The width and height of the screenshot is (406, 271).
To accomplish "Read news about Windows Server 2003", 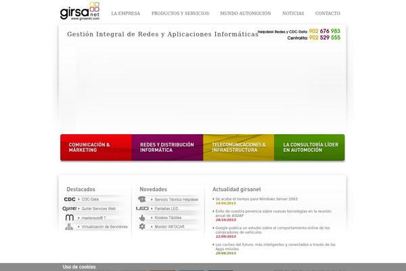I will pos(256,199).
